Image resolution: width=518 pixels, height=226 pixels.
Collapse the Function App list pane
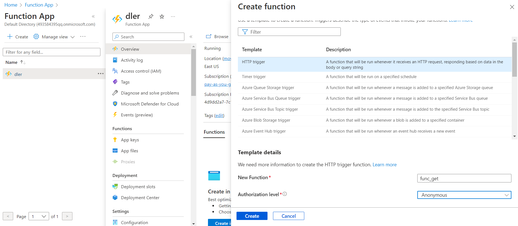[93, 16]
